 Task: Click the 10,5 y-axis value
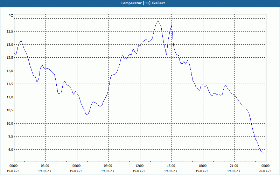tap(10, 110)
